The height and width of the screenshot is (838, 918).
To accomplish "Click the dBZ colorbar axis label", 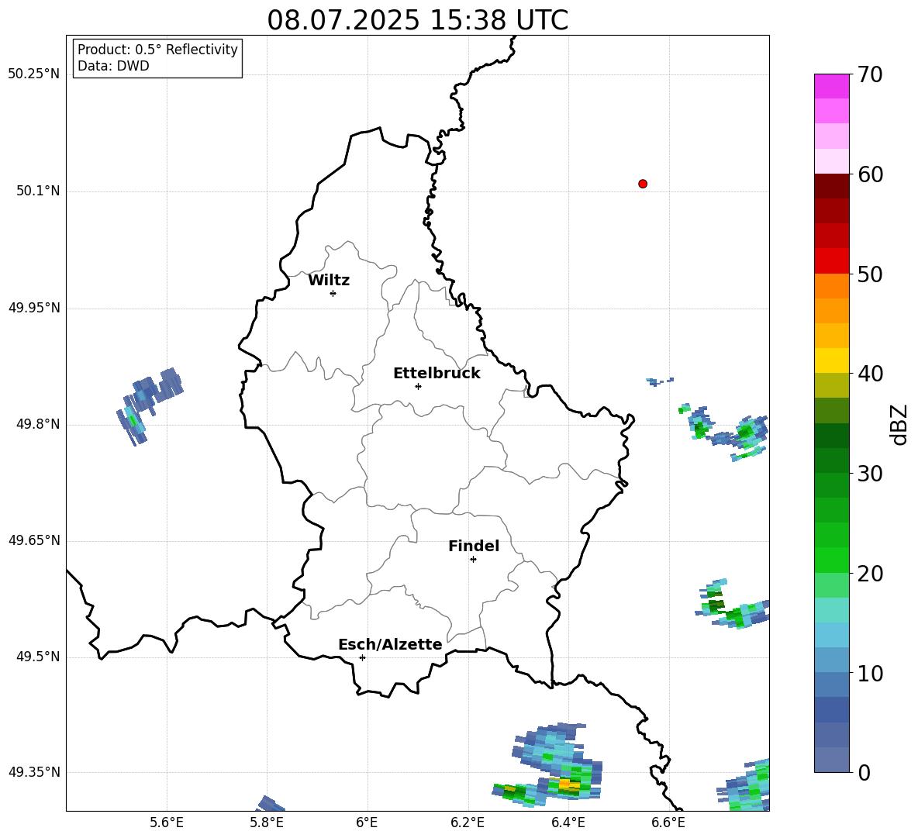I will pyautogui.click(x=899, y=424).
